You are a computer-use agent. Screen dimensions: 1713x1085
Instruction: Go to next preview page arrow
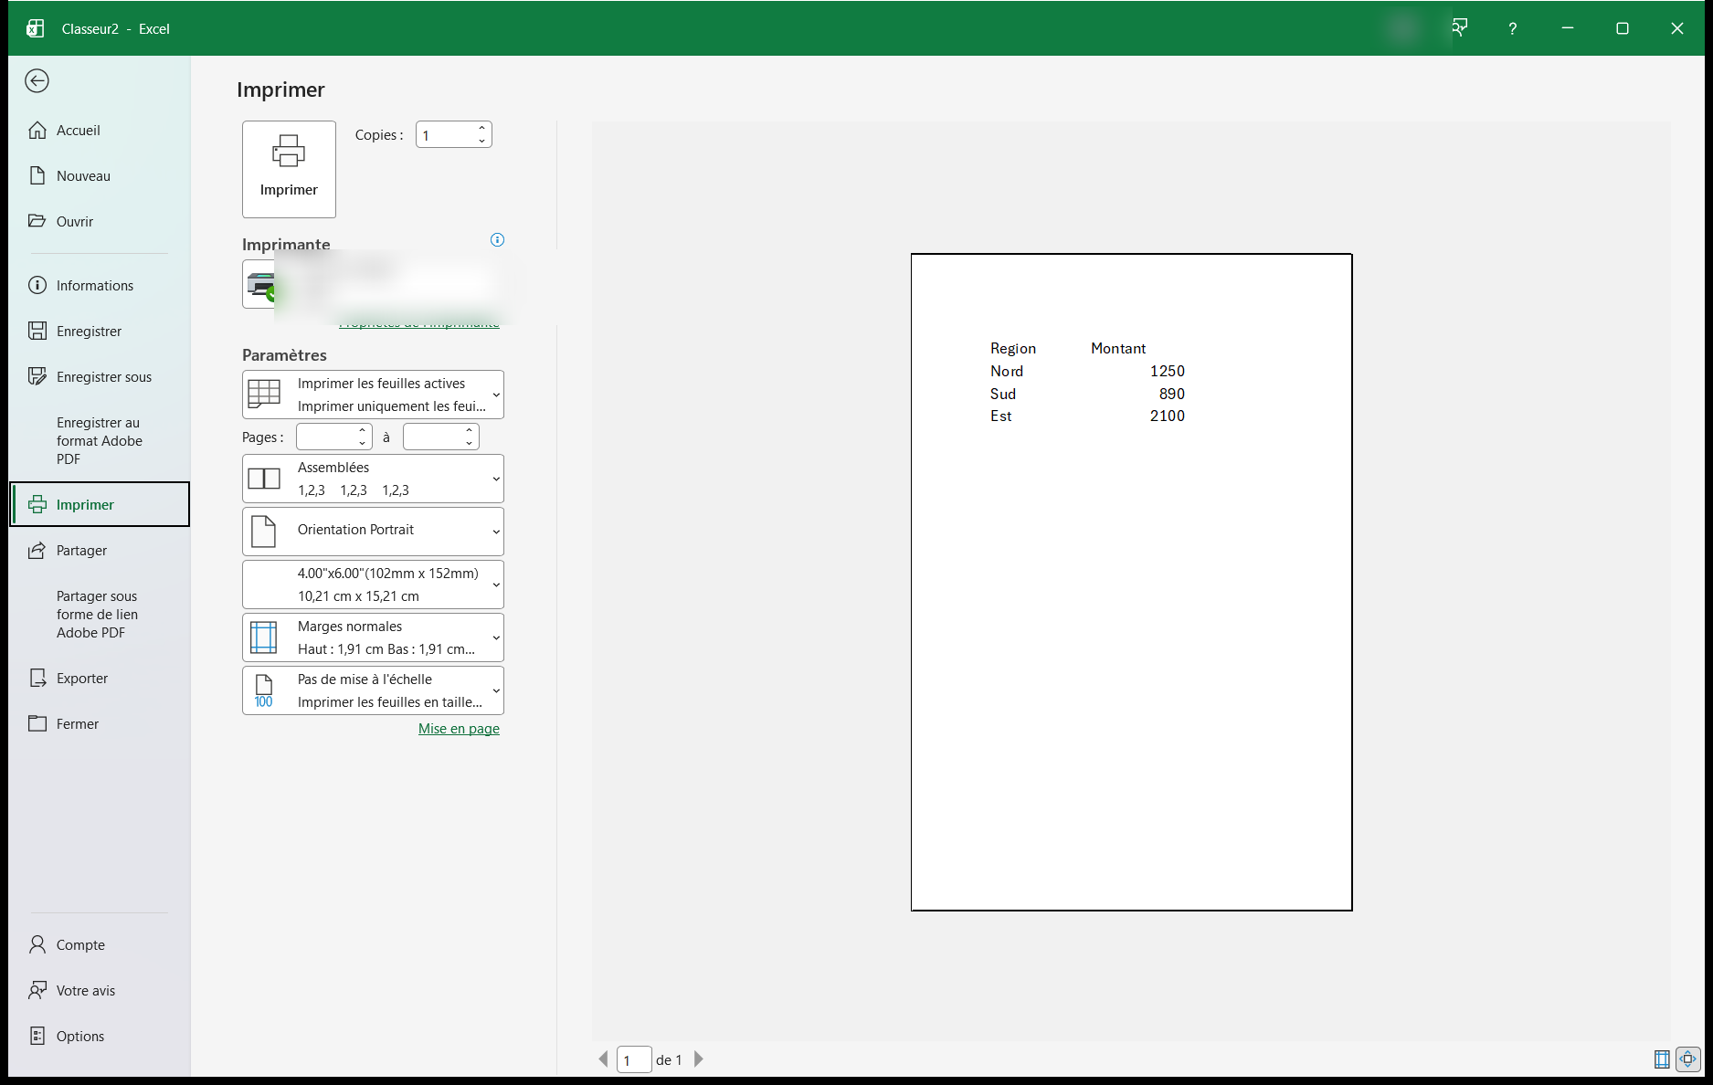click(699, 1059)
